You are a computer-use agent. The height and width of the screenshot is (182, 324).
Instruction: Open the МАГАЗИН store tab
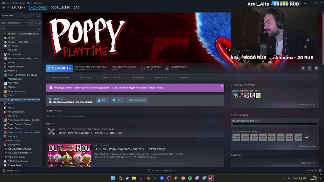(x=19, y=8)
